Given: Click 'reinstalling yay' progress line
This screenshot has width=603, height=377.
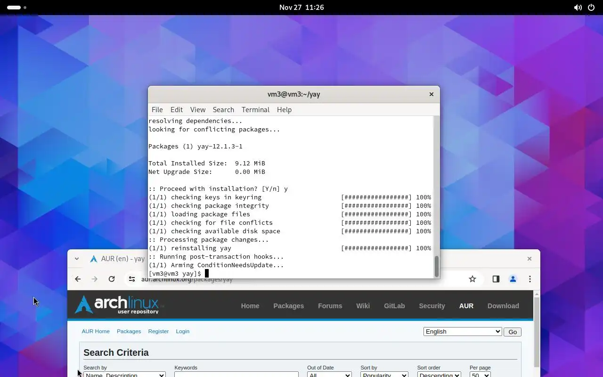Looking at the screenshot, I should 290,248.
